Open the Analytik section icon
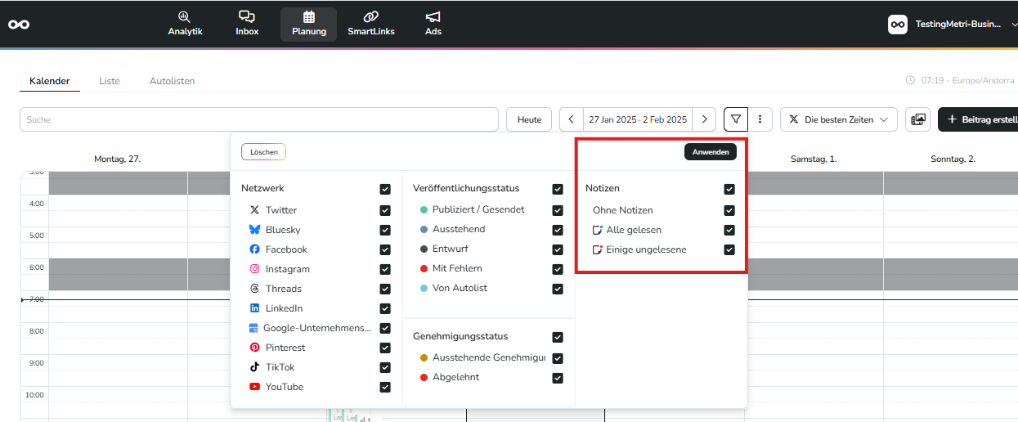The height and width of the screenshot is (422, 1018). (185, 17)
